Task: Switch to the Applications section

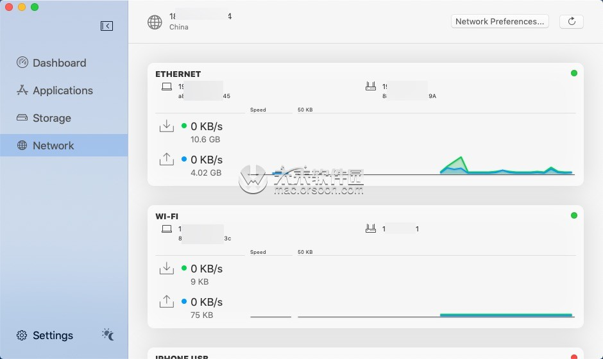Action: 55,90
